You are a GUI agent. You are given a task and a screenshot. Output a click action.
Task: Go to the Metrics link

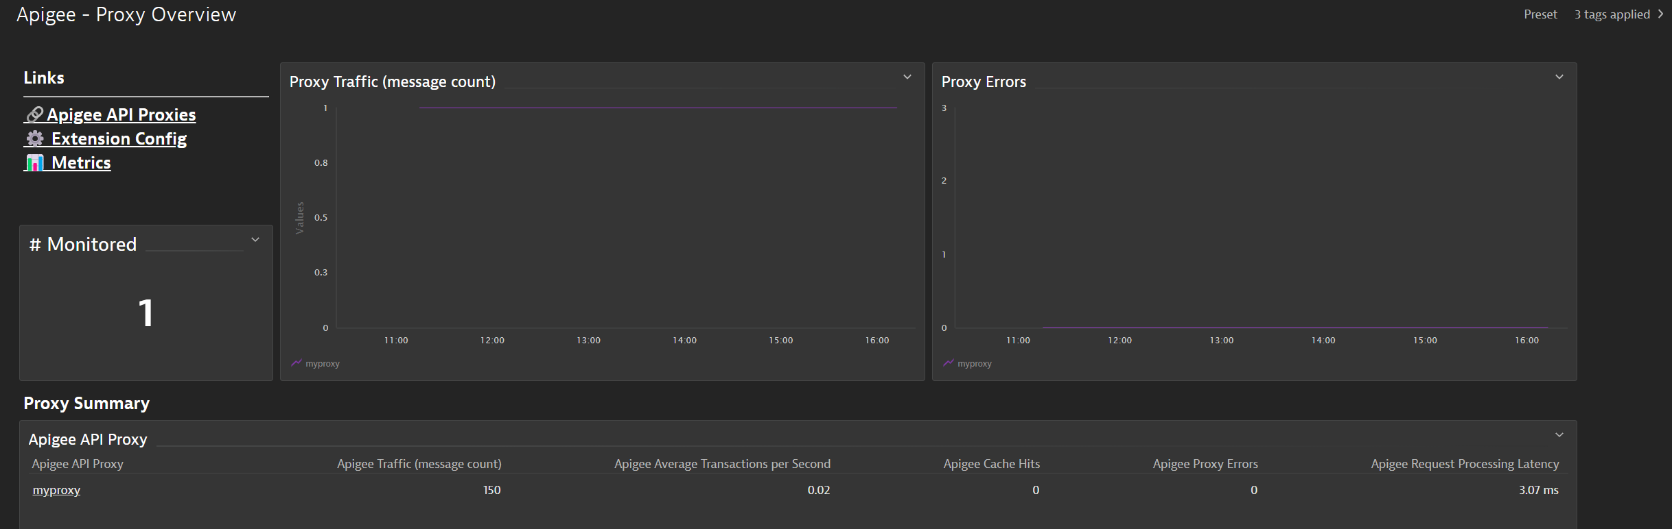68,162
